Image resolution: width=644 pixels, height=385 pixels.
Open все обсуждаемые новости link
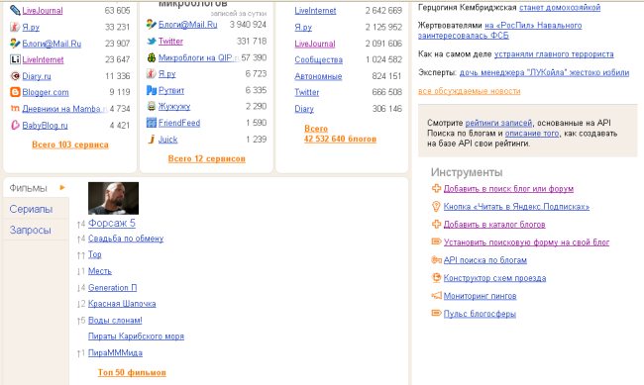click(469, 91)
